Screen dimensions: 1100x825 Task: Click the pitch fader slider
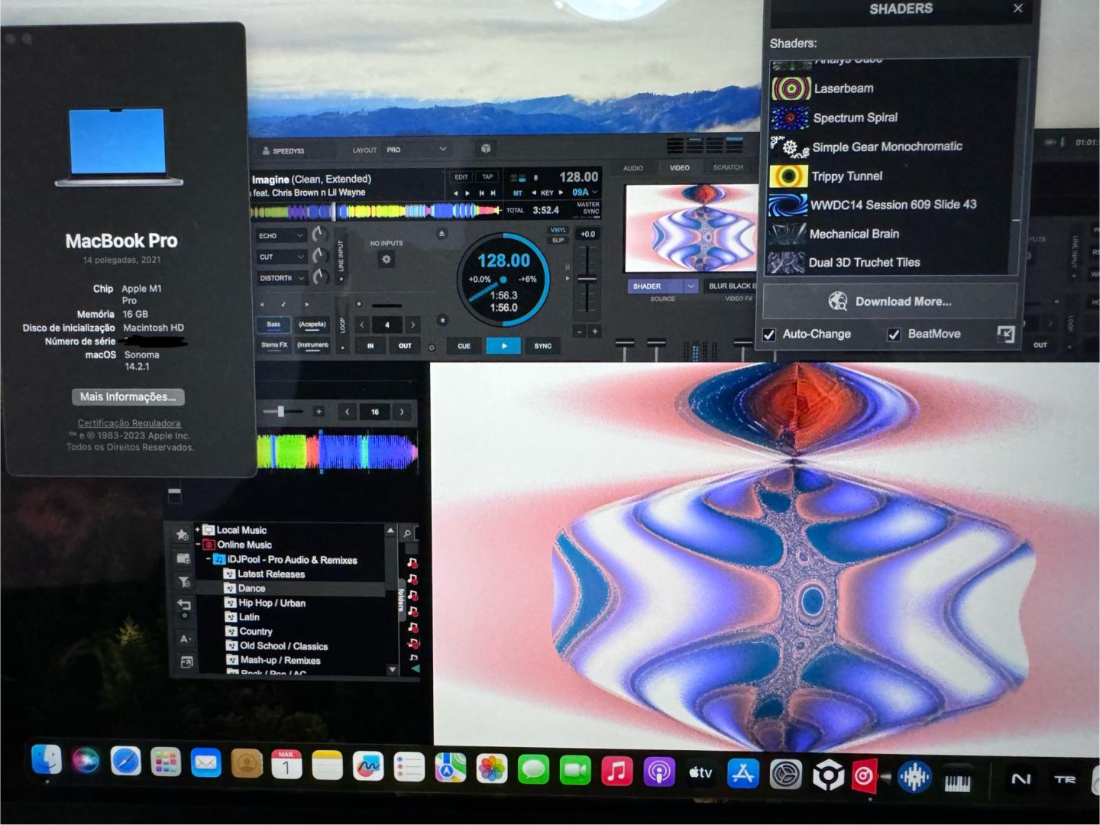pos(587,280)
